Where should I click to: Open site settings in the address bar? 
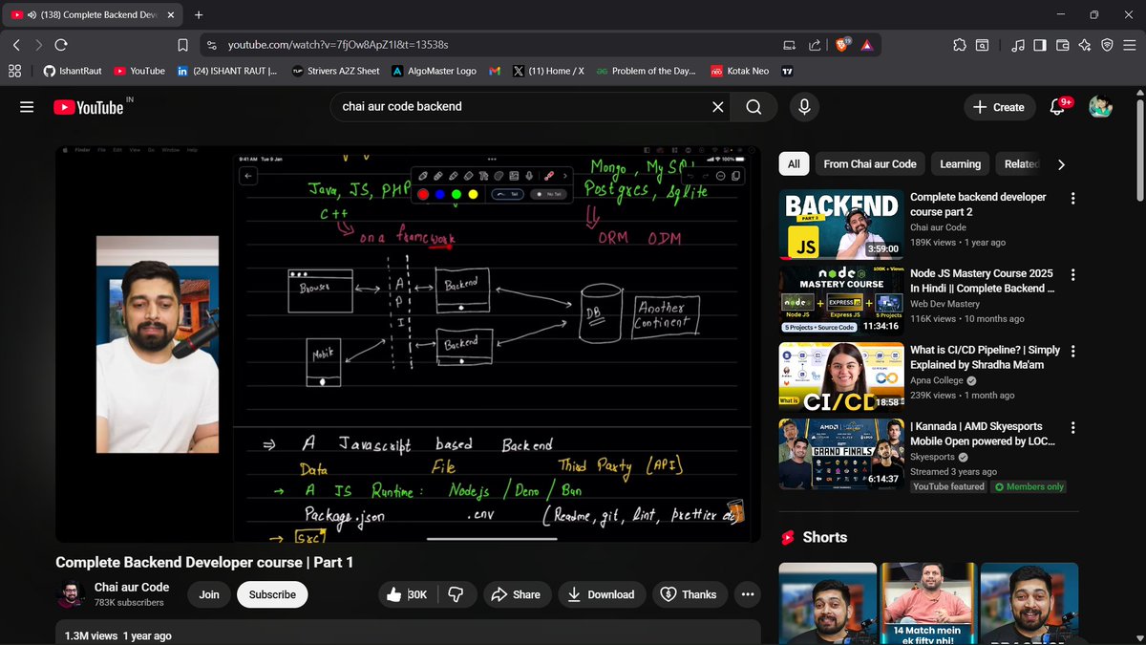tap(211, 45)
